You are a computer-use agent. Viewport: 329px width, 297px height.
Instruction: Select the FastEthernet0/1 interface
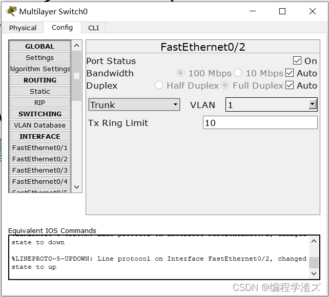(39, 148)
